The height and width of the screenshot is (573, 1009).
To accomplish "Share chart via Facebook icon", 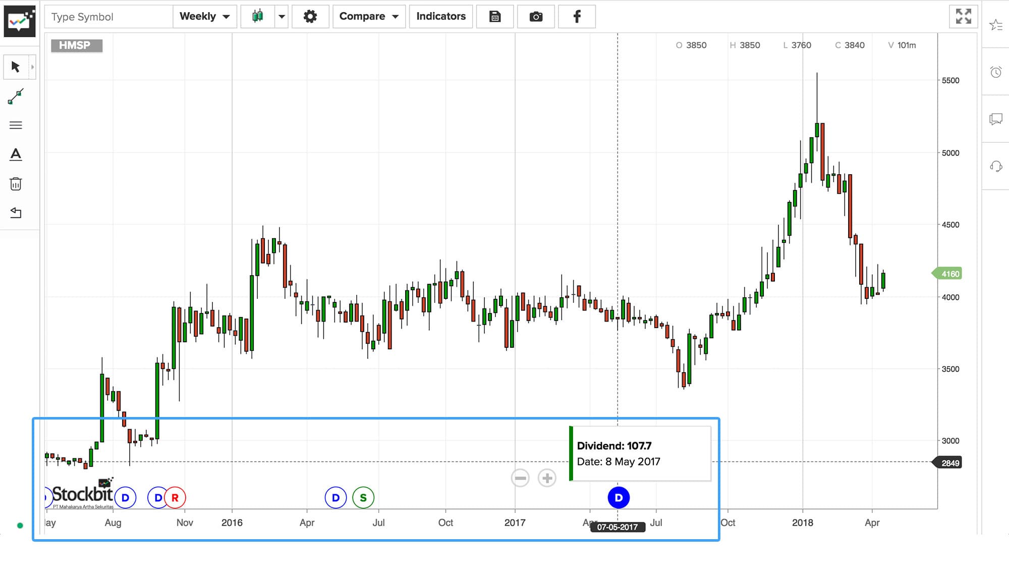I will coord(577,17).
